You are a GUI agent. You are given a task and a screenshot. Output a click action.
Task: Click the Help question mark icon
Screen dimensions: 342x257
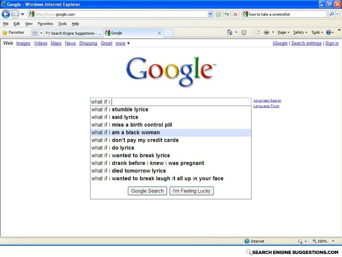tap(328, 32)
